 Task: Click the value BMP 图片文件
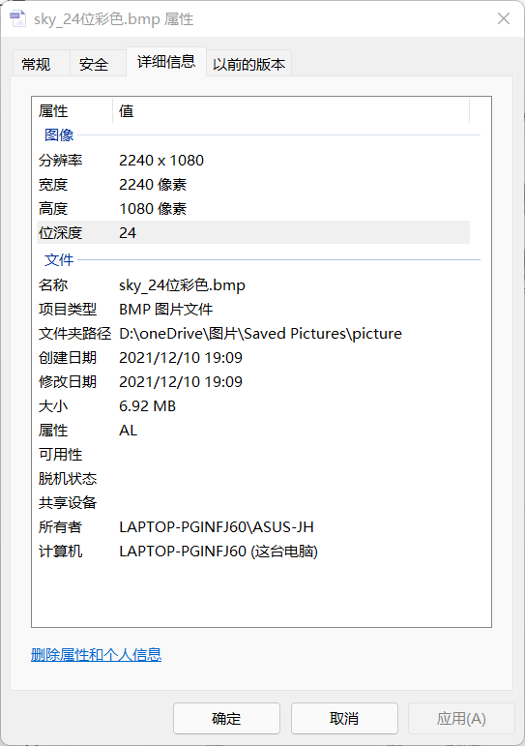click(x=165, y=310)
